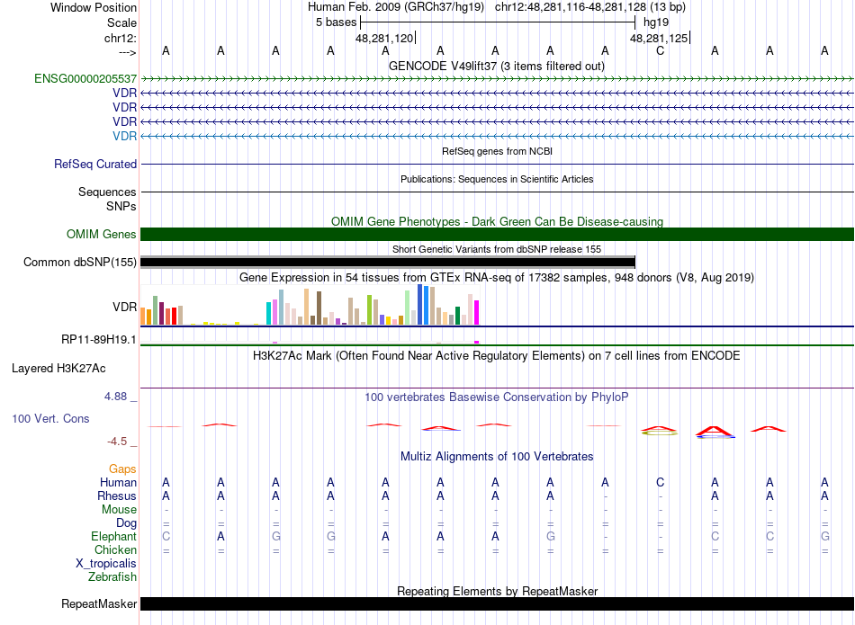Screen dimensions: 855x625
Task: Open the GTEx Gene Expression track title
Action: 497,277
